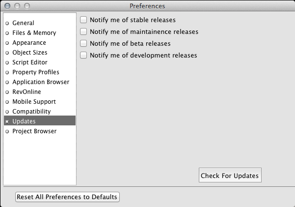Toggle maintenance release notifications checkbox
This screenshot has height=207, width=295.
(83, 32)
